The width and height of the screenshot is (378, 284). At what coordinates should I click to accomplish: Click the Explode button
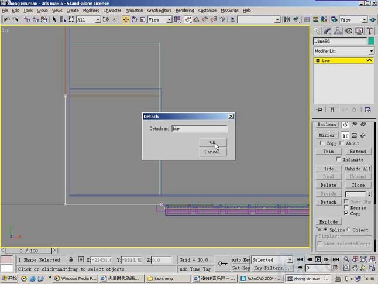(x=328, y=221)
